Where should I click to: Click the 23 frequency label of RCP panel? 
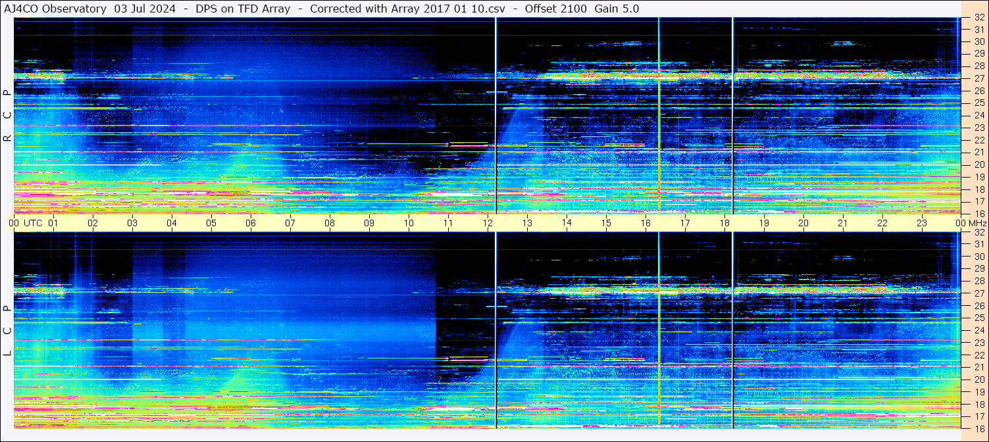click(x=978, y=128)
